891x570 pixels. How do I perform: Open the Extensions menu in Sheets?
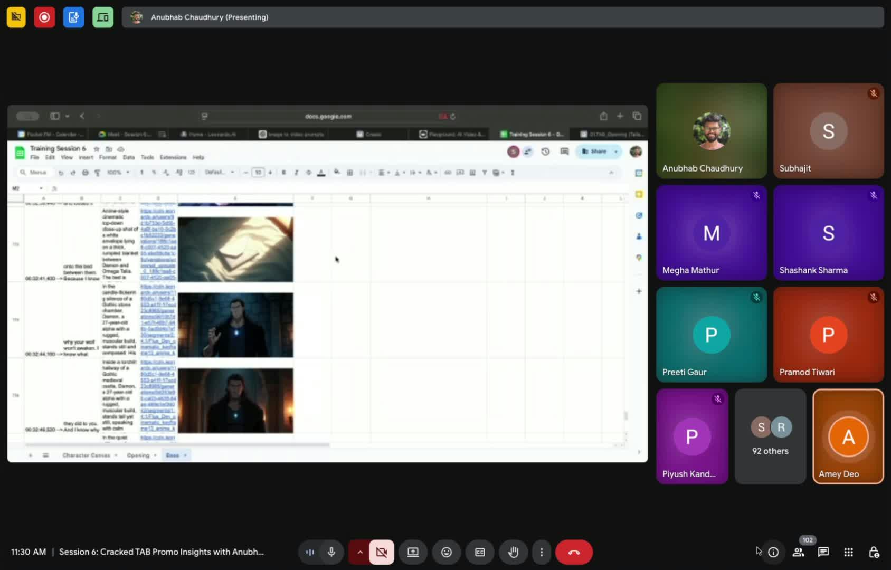[173, 157]
